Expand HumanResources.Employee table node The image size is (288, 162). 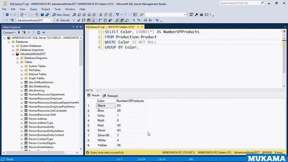click(x=22, y=99)
